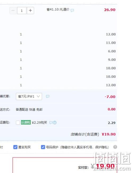Click the minus quantity button

(13, 11)
